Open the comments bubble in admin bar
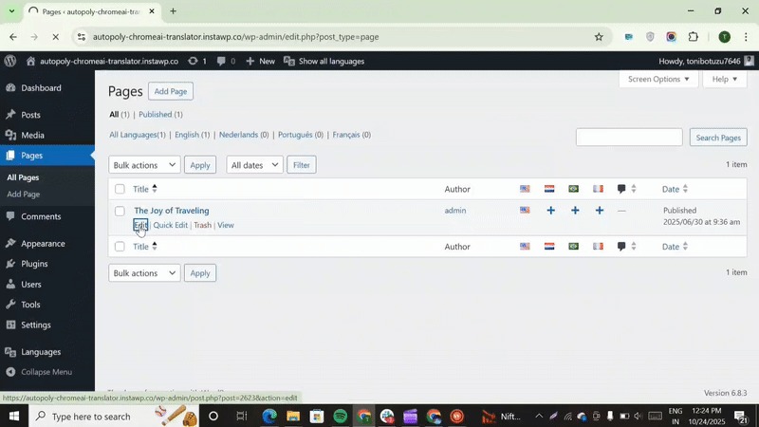759x427 pixels. pyautogui.click(x=226, y=61)
